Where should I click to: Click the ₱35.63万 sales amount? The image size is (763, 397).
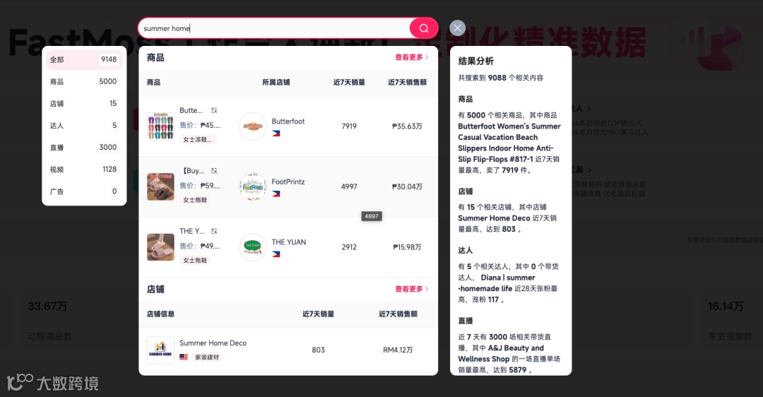point(408,126)
